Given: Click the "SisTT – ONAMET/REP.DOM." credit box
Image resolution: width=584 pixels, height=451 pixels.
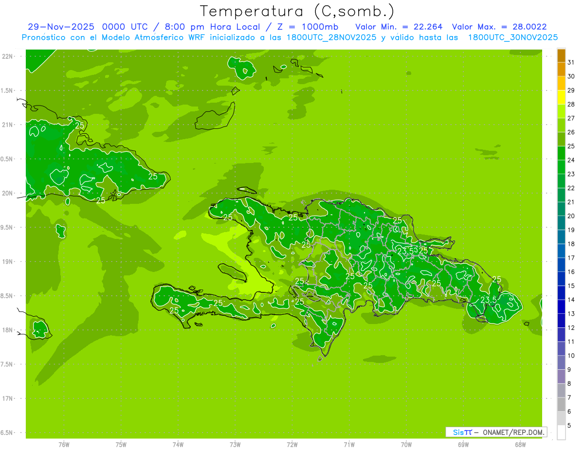Looking at the screenshot, I should pos(496,432).
